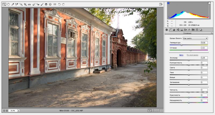Click the Тени slider handle

(x=189, y=75)
